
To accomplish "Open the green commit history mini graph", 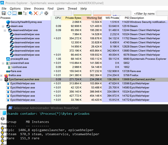I will coord(82,13).
